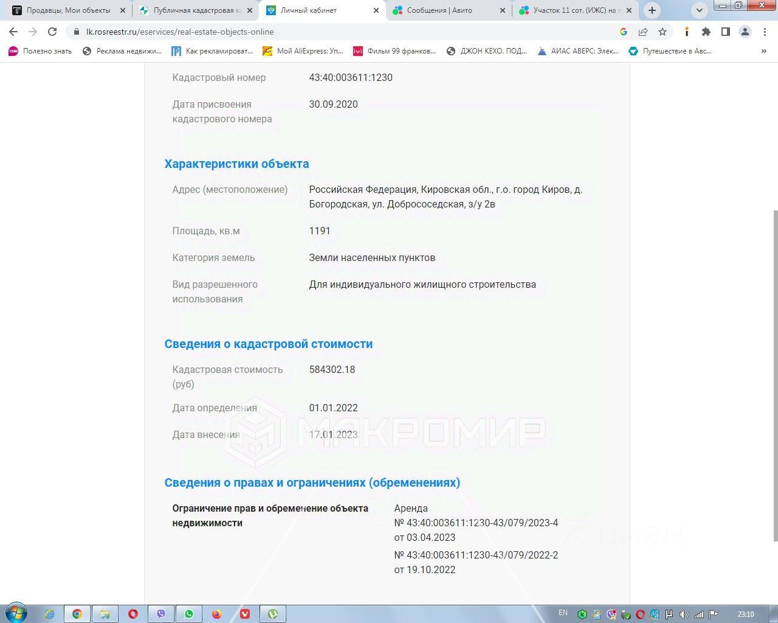Share this page via the share icon
This screenshot has width=778, height=623.
643,32
